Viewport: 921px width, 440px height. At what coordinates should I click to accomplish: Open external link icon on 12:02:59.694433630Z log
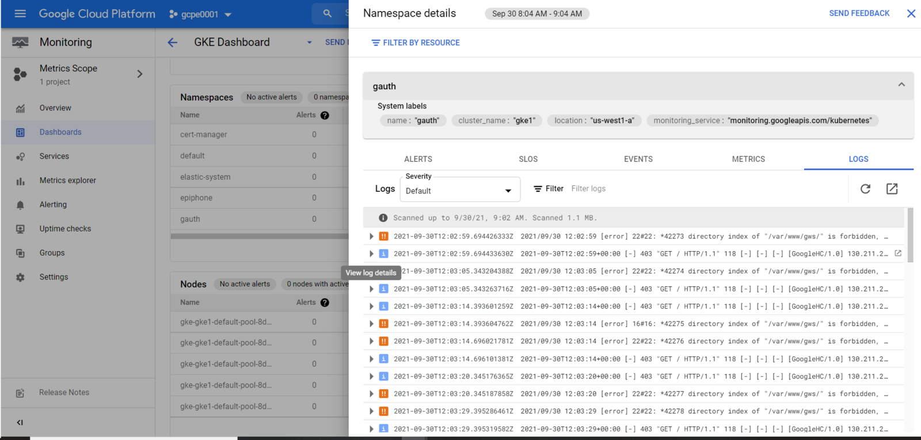point(897,253)
